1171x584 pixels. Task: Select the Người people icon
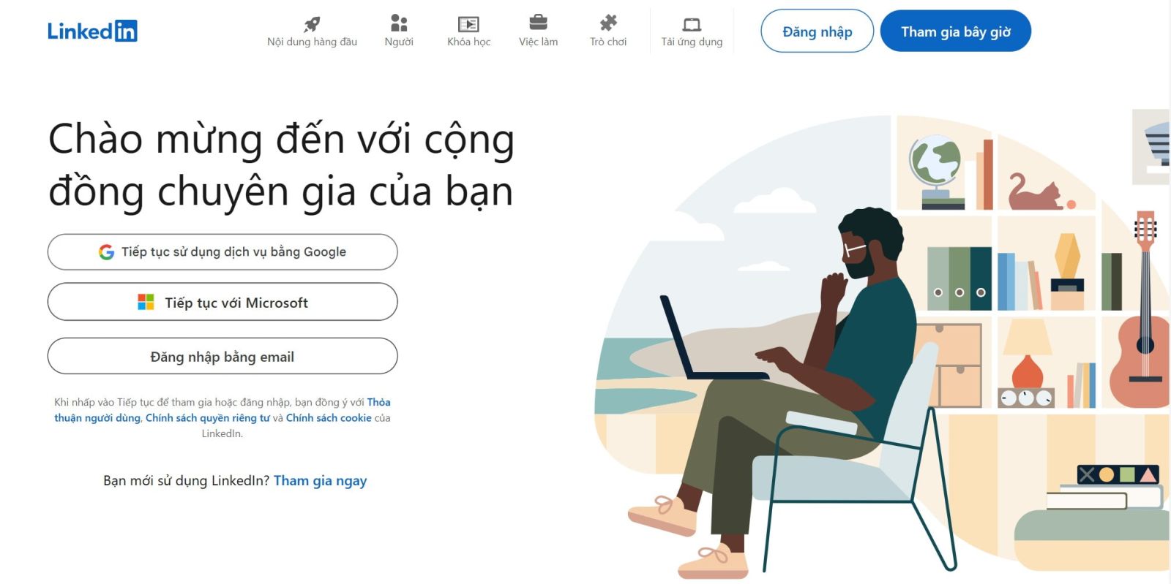tap(399, 23)
